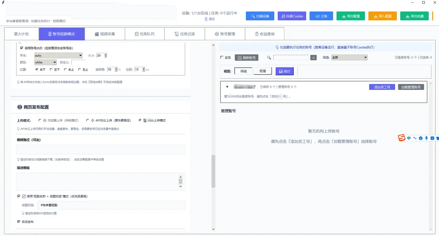Open the 公告 announcement button

(x=321, y=16)
